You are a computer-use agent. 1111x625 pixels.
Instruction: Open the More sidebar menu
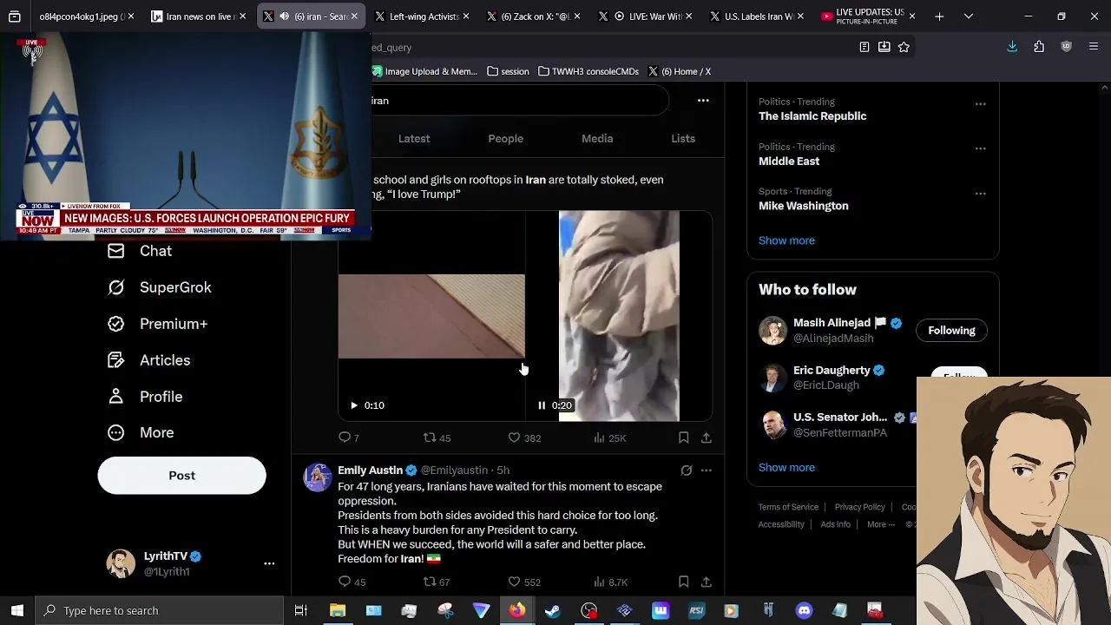click(x=140, y=432)
